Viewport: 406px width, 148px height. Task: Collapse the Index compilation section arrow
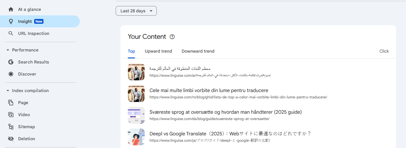(x=8, y=91)
